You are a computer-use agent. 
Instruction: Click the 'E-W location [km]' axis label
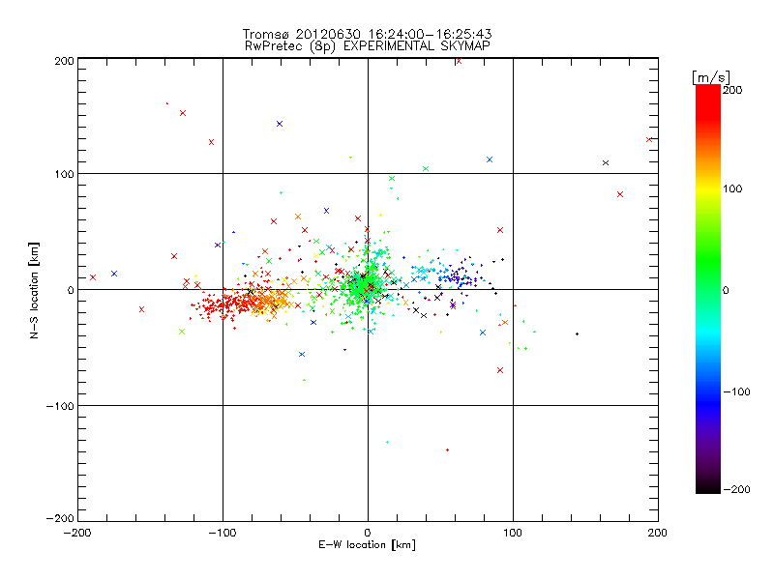click(367, 545)
